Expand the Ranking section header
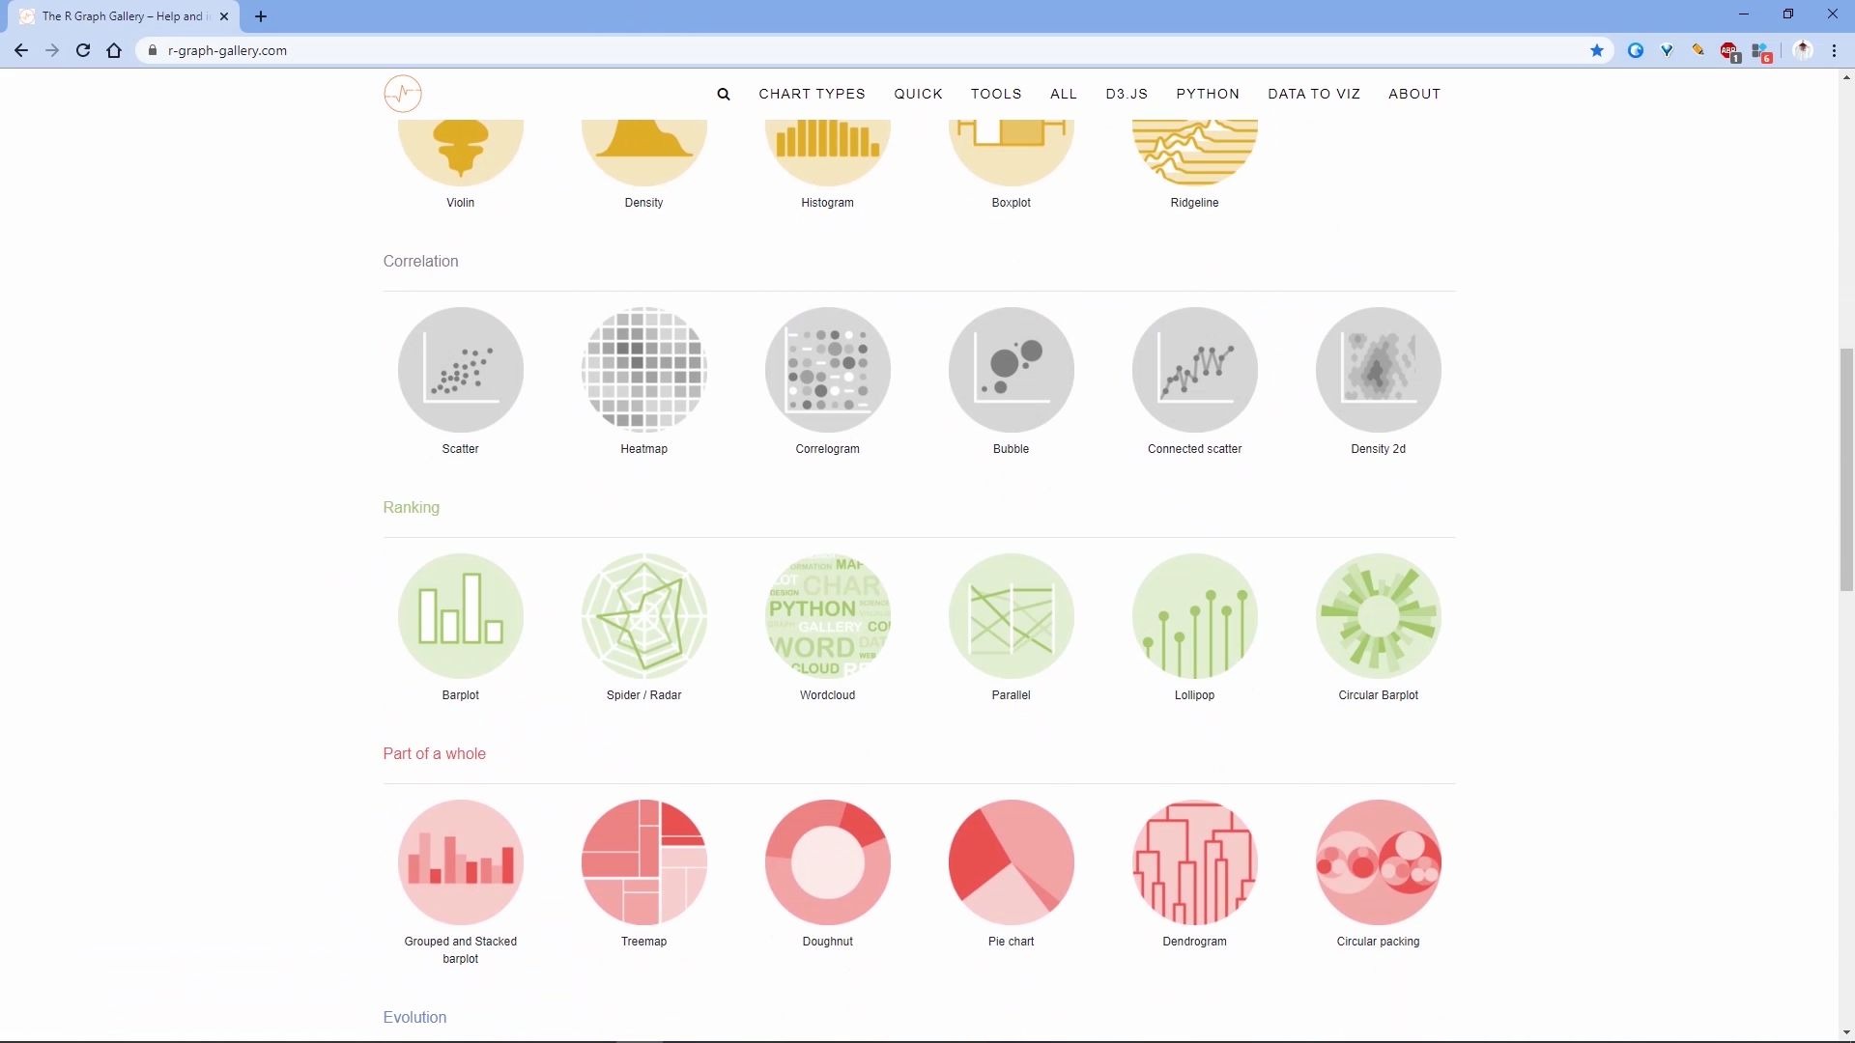1855x1043 pixels. (x=411, y=507)
